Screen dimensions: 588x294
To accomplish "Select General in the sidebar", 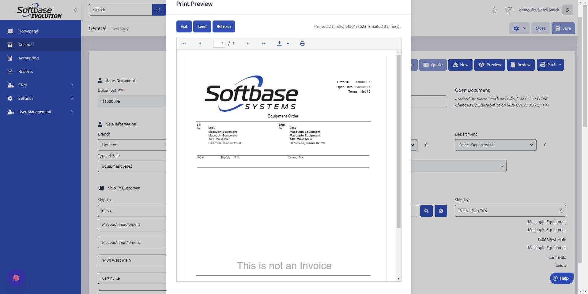I will coord(40,44).
